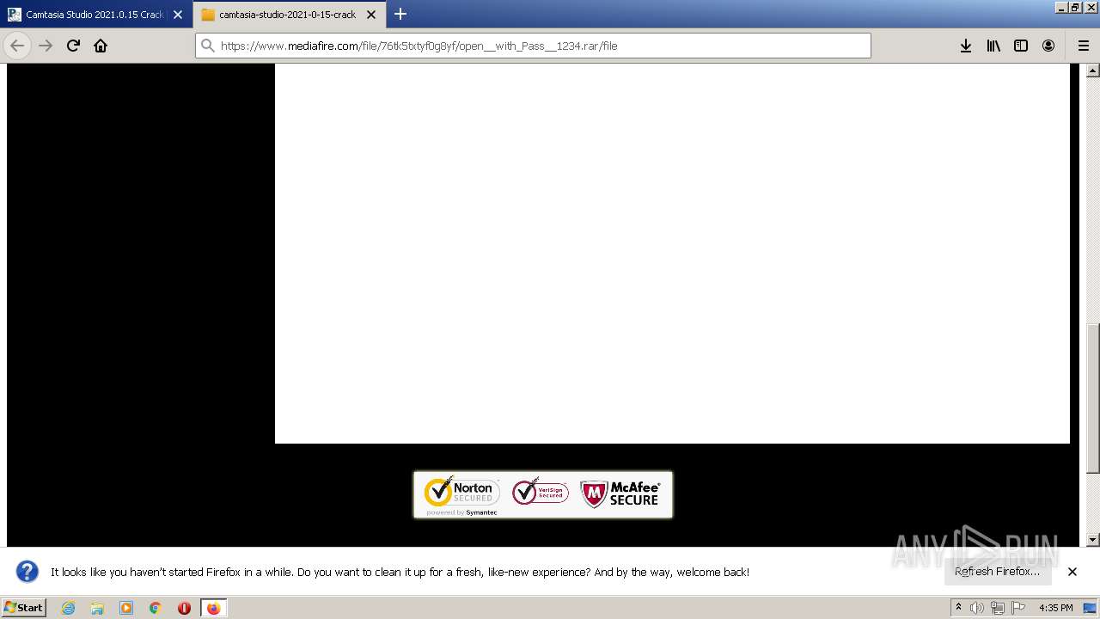
Task: Click the forward navigation arrow
Action: 46,46
